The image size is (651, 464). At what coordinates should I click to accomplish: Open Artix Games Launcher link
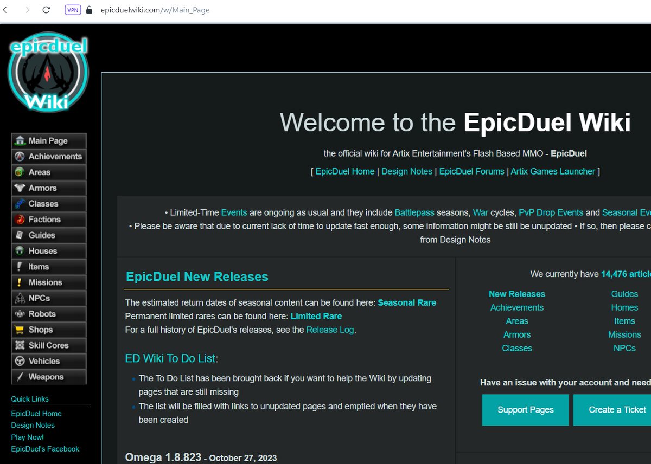[x=553, y=171]
